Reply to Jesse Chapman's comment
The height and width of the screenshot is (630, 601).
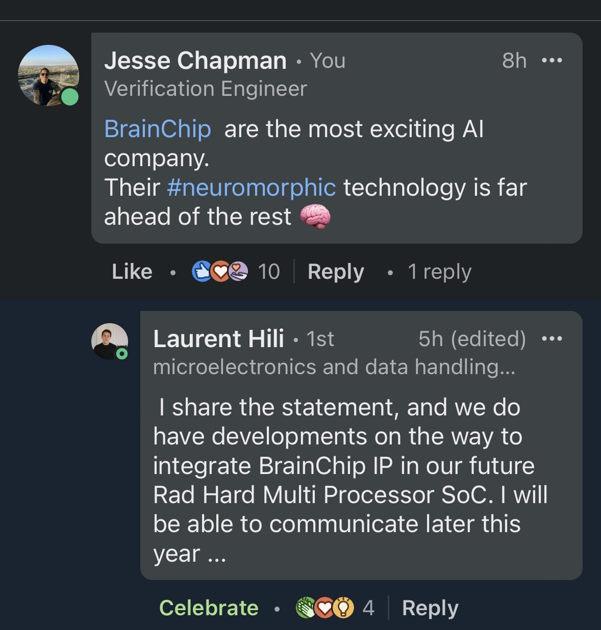336,272
